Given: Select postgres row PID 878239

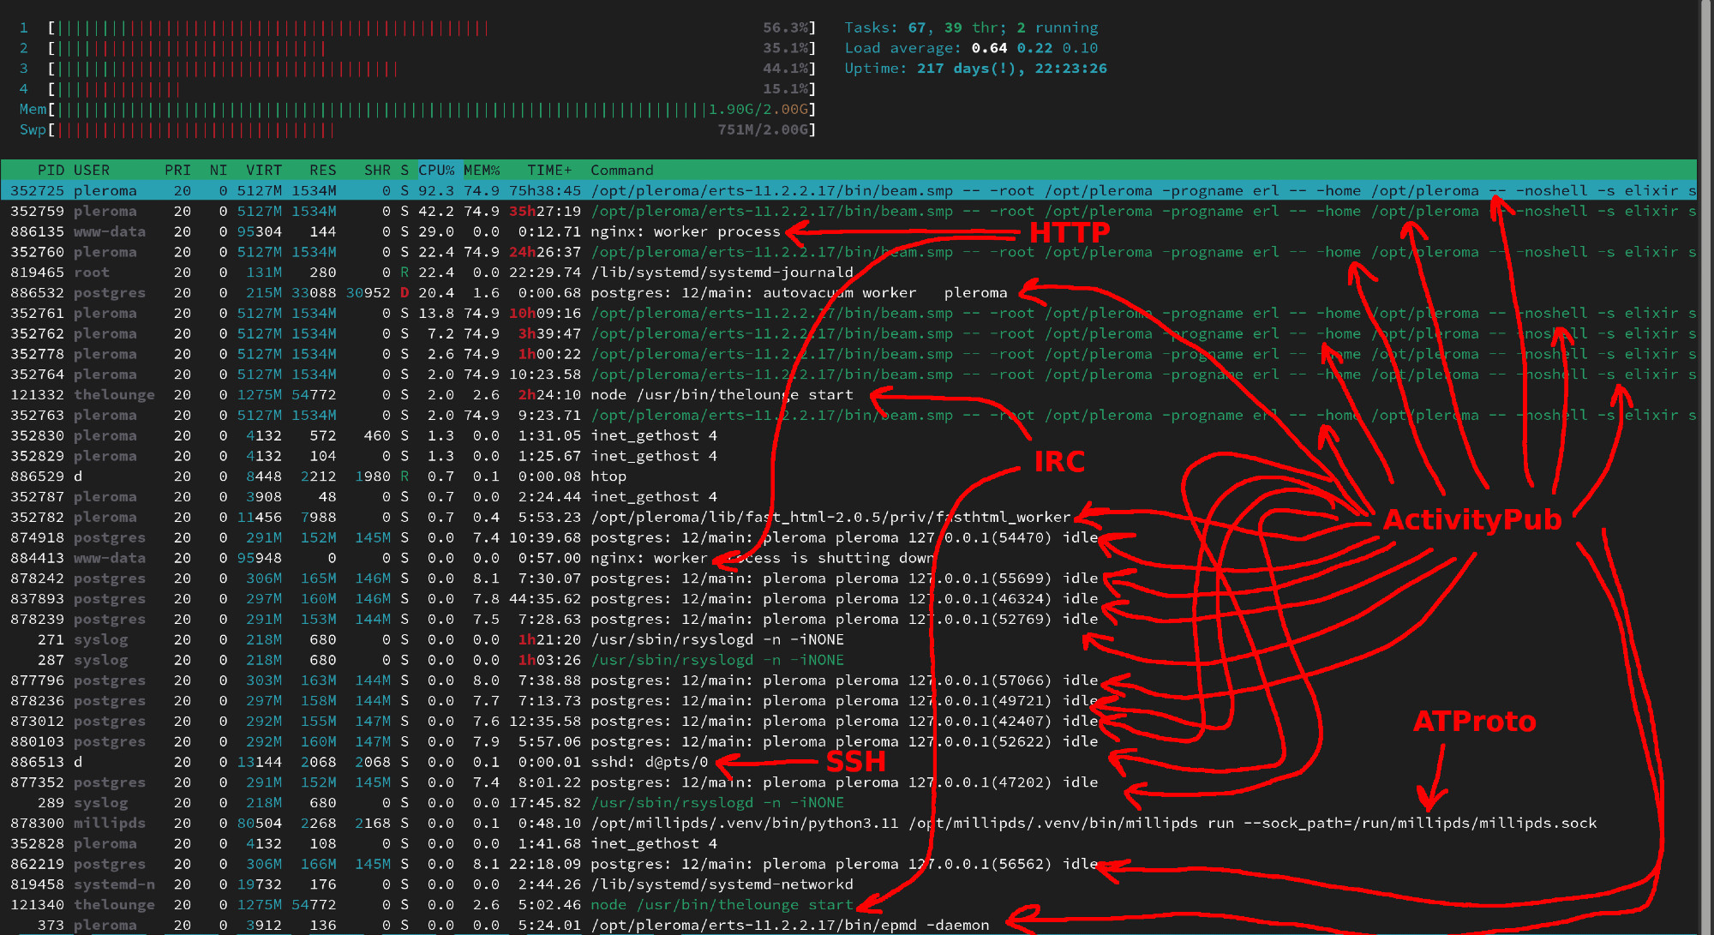Looking at the screenshot, I should click(x=848, y=619).
